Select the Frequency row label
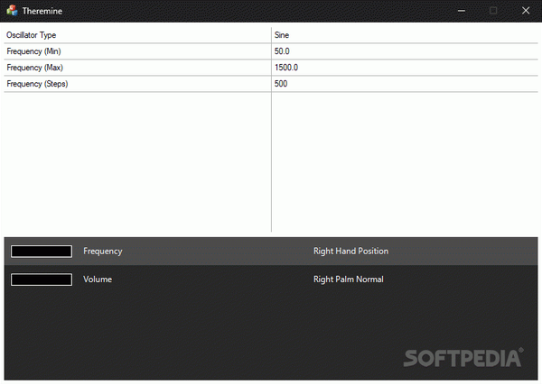The image size is (542, 385). point(103,252)
